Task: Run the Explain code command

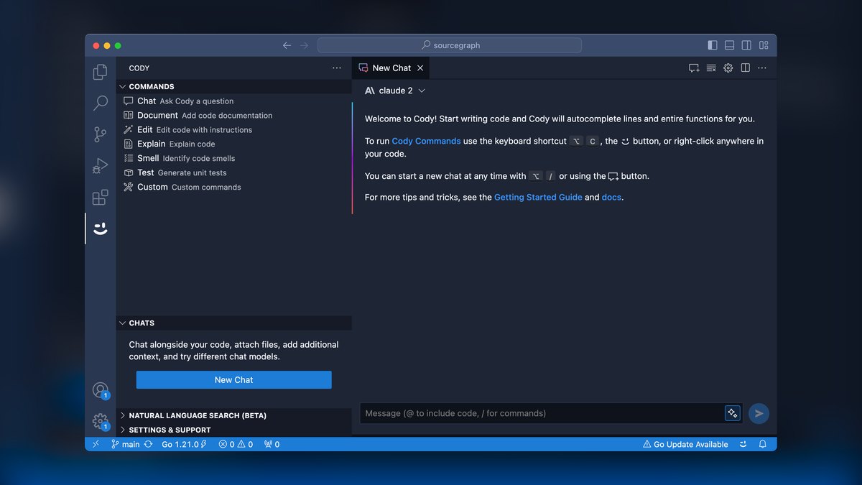Action: (234, 144)
